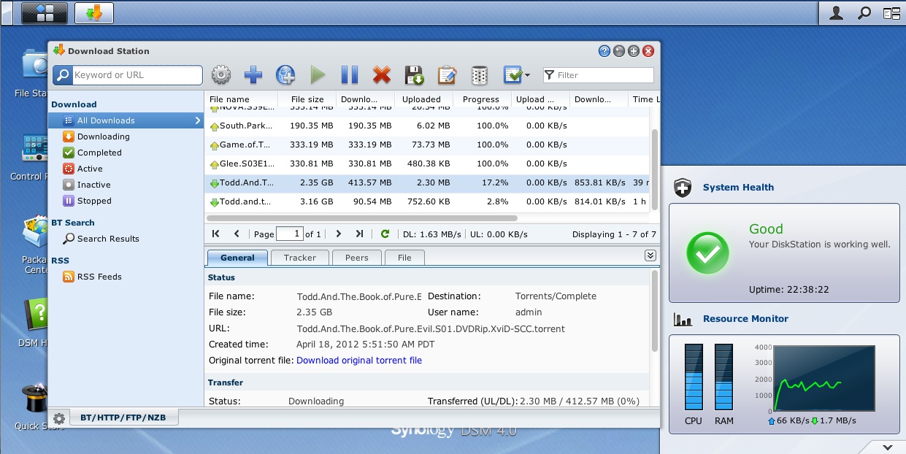Click the Resource Monitor widget title

(745, 319)
